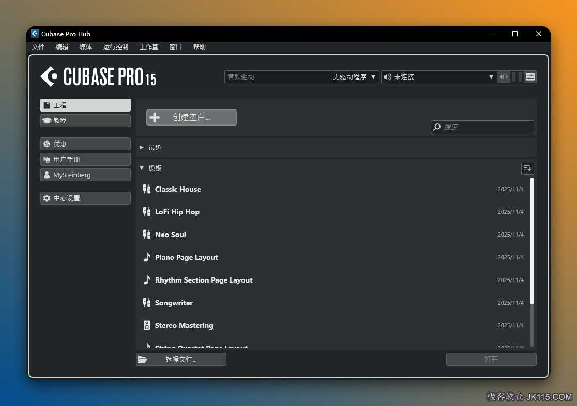Select the Songwriter template

333,303
